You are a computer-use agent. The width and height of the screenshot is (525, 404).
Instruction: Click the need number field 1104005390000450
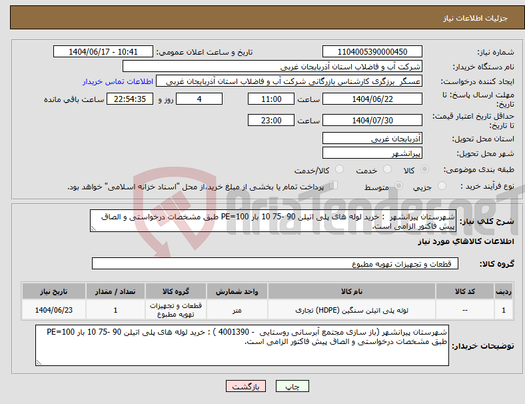[x=372, y=52]
